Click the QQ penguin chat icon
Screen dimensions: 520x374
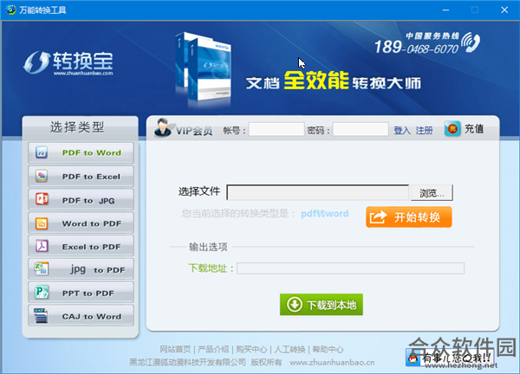pyautogui.click(x=413, y=358)
